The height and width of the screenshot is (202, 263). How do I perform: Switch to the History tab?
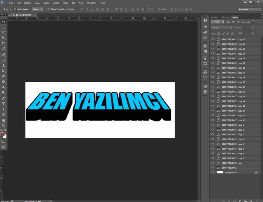click(225, 17)
